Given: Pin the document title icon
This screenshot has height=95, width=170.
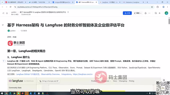Looking at the screenshot, I should pos(68,12).
